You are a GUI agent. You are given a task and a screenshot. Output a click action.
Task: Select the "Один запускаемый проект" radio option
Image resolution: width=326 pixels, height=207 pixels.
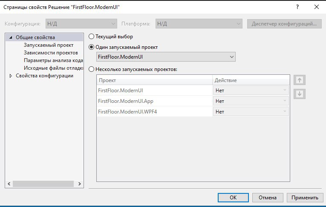point(92,47)
